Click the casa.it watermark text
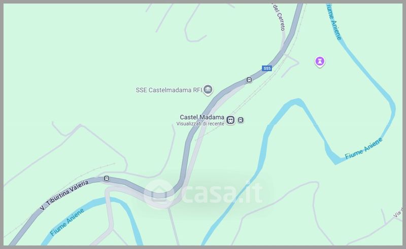The image size is (406, 249). click(222, 194)
